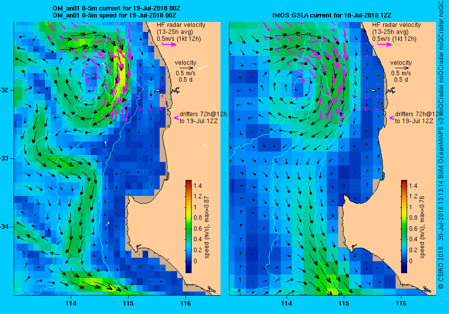This screenshot has width=449, height=314.
Task: Click the '0.6' tick on right colour bar
Action: (x=413, y=228)
